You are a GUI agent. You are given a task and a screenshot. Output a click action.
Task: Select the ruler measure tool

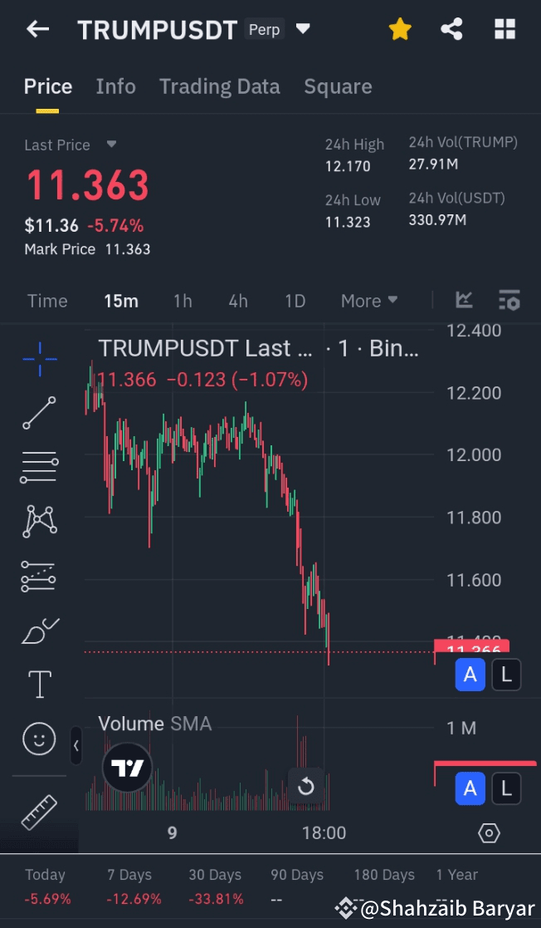(40, 812)
